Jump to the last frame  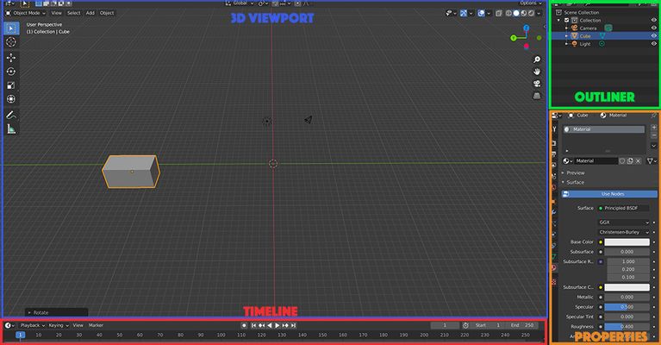tap(293, 325)
